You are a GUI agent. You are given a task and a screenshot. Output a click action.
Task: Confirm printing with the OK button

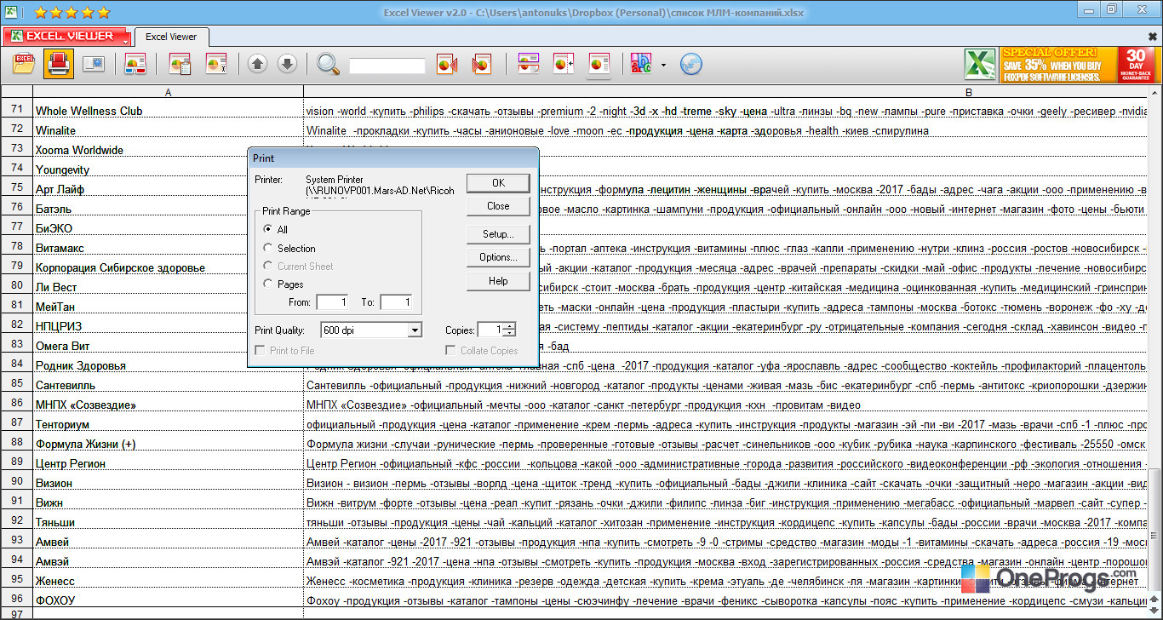(x=498, y=183)
